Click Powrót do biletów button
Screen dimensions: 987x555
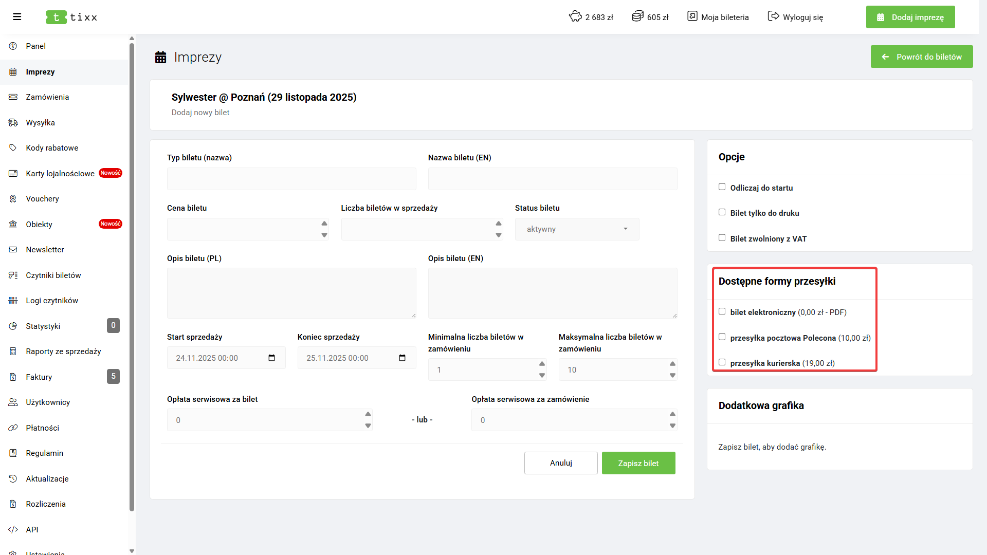tap(921, 57)
